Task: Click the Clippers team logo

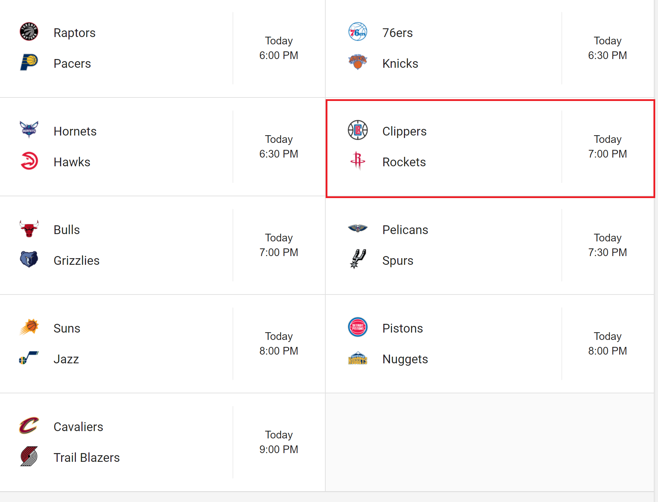Action: (358, 130)
